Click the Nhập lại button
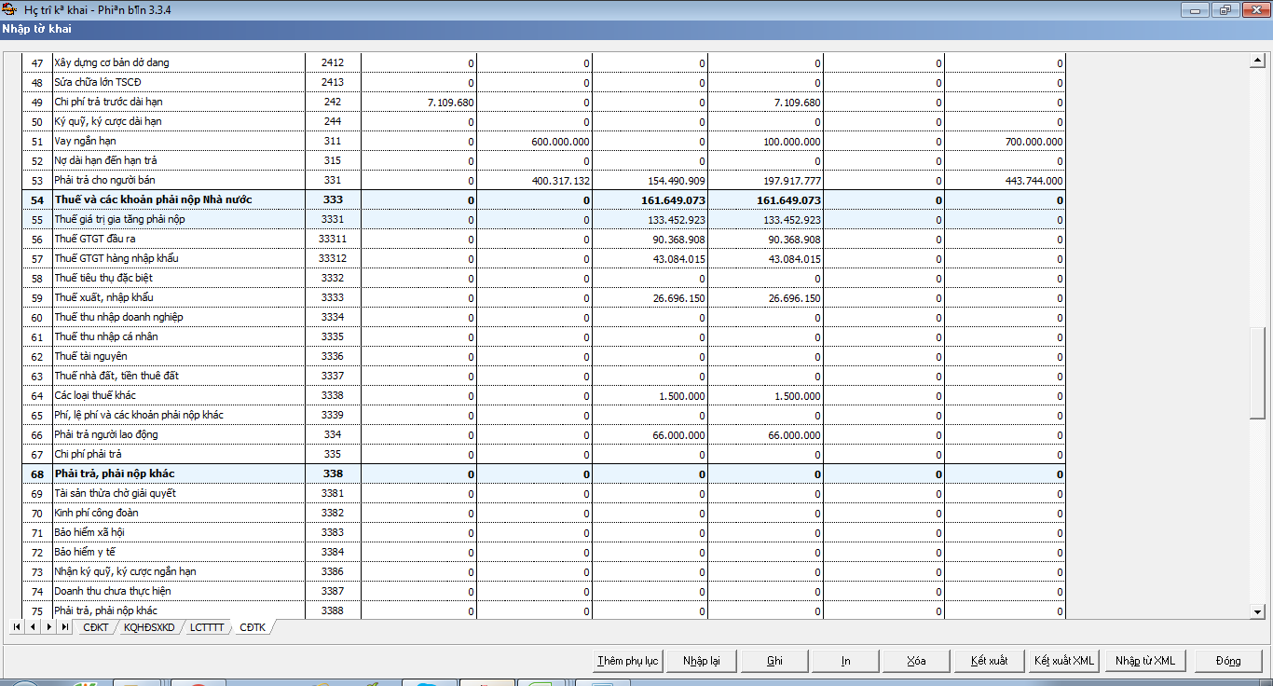The height and width of the screenshot is (686, 1273). [x=701, y=661]
